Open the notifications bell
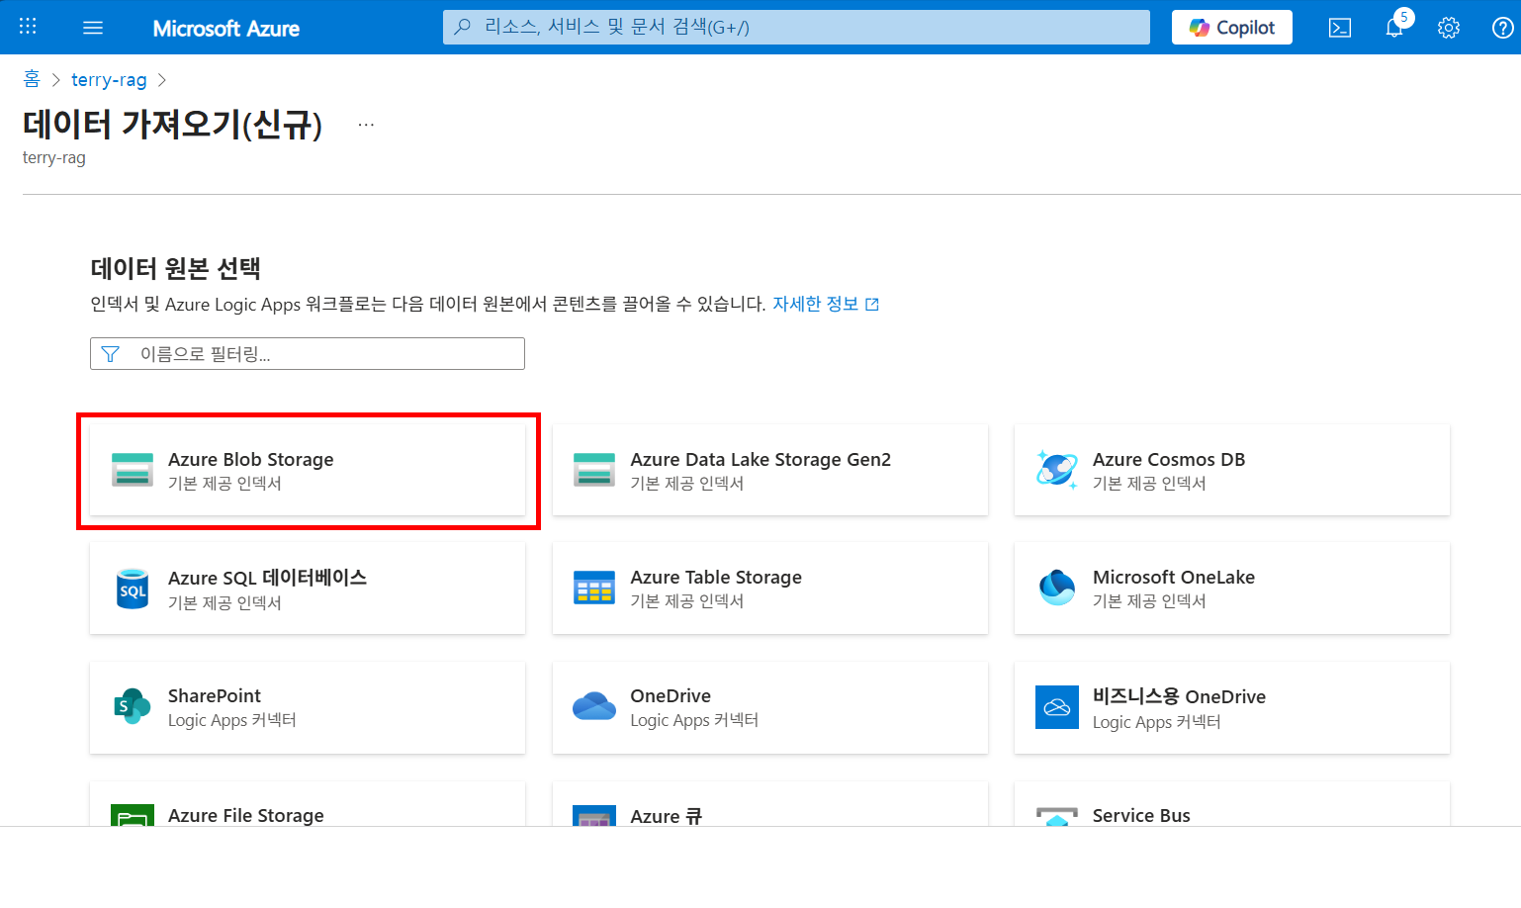This screenshot has height=908, width=1521. [1394, 28]
